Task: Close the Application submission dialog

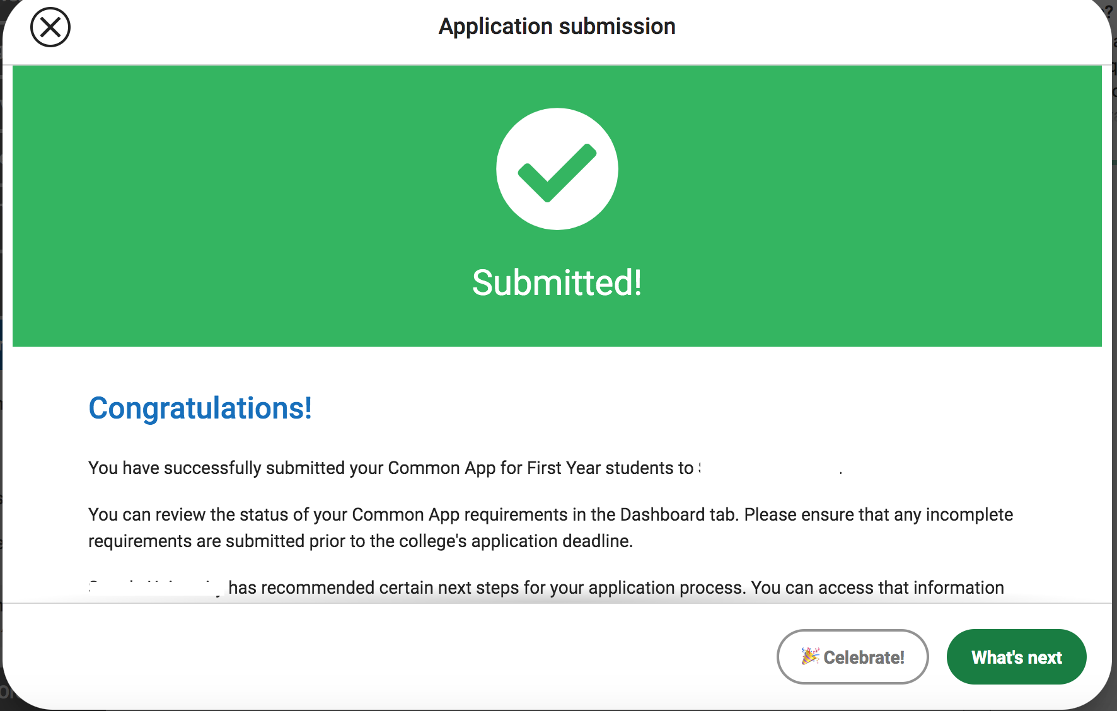Action: [50, 27]
